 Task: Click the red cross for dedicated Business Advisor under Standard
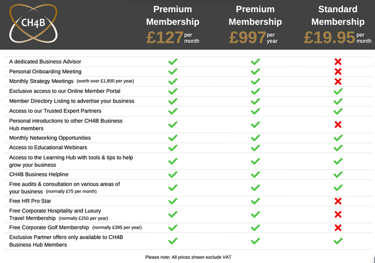coord(338,62)
